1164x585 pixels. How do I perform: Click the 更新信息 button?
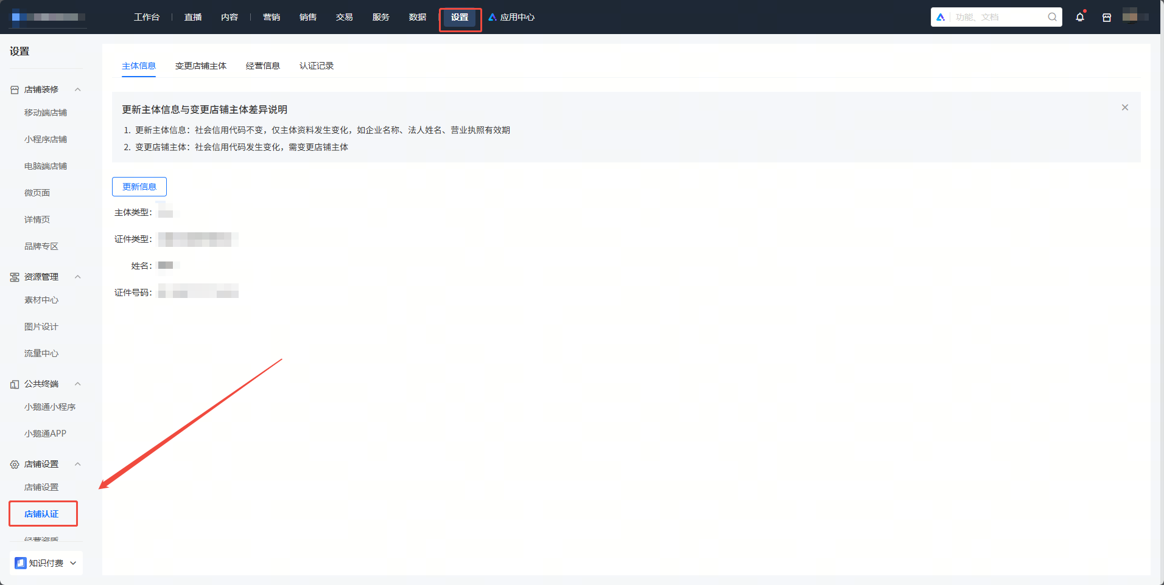click(139, 187)
